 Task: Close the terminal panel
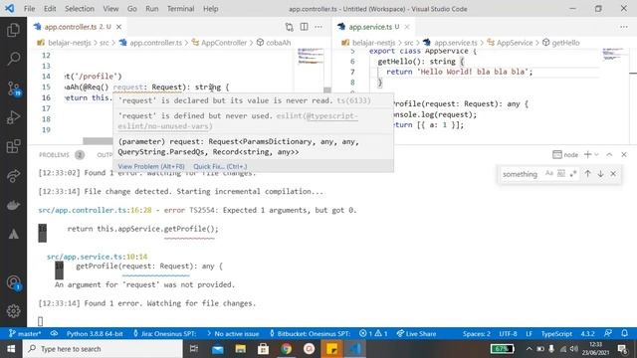click(624, 155)
